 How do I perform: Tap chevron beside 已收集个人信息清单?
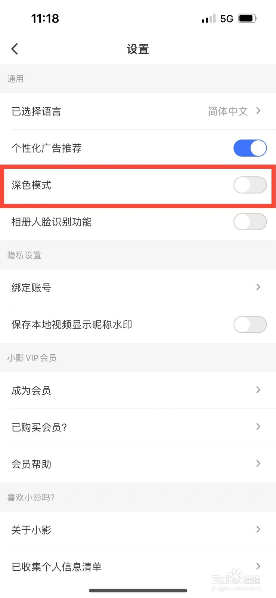tap(258, 566)
